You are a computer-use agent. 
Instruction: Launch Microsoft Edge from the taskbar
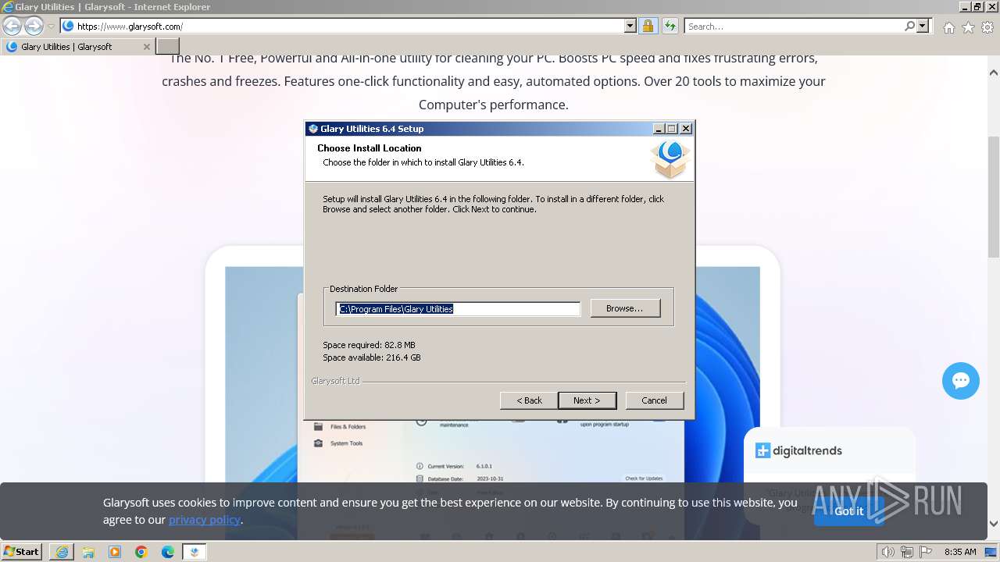coord(168,552)
